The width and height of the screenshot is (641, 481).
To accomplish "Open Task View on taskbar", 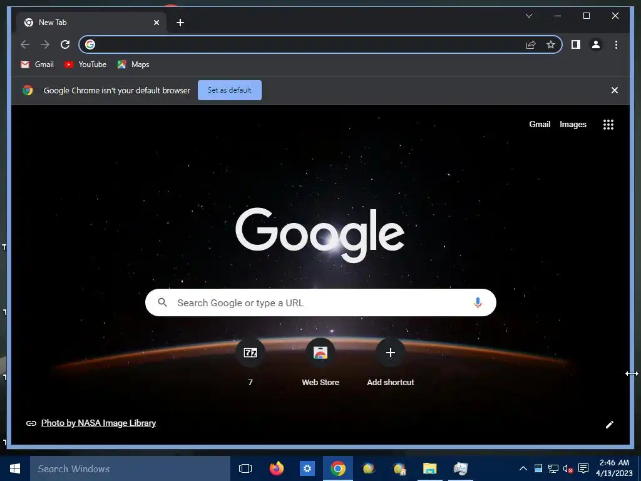I will click(x=245, y=468).
